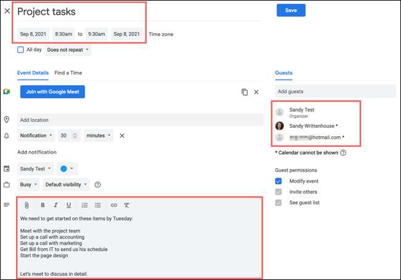
Task: Attach a file using the paperclip icon
Action: pyautogui.click(x=27, y=205)
